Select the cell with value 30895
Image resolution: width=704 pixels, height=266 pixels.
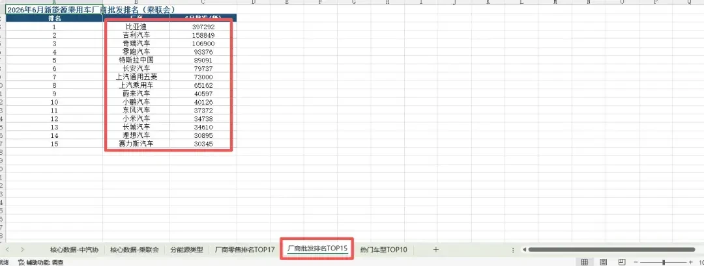coord(203,135)
